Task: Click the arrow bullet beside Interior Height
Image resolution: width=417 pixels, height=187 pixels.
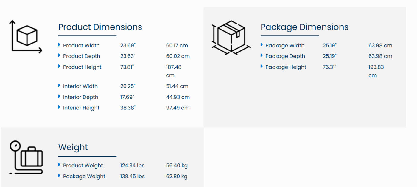Action: 59,107
